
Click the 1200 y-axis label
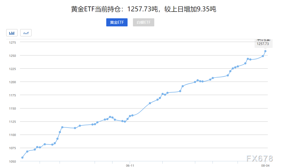click(13, 82)
